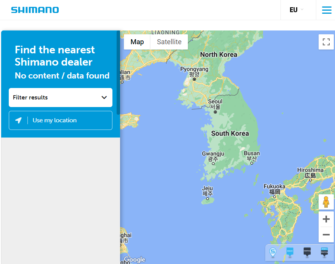Click the sidebar vertical scrollbar
Viewport: 335px width, 264px height.
[x=118, y=73]
